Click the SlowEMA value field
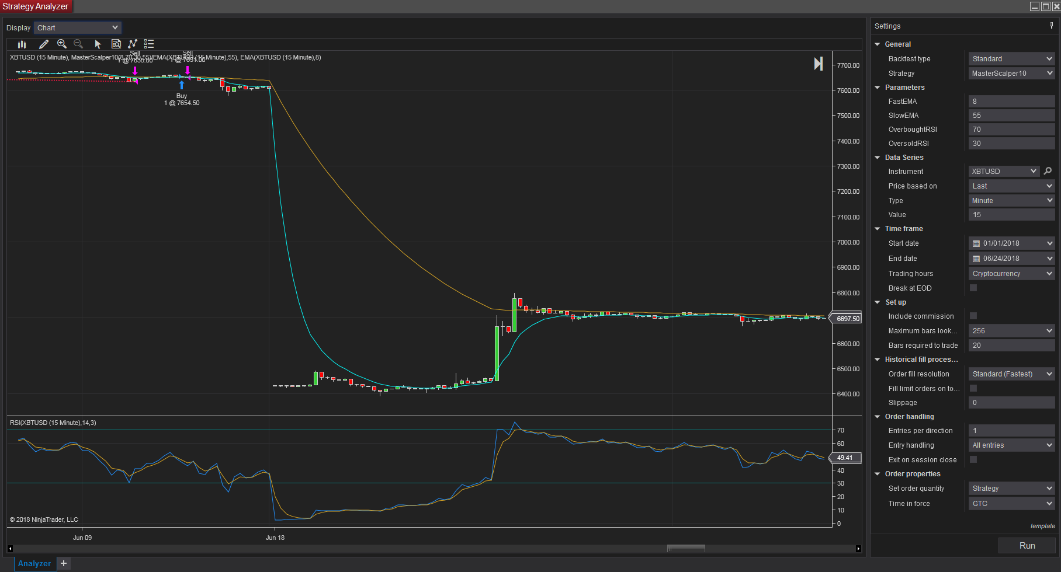The image size is (1061, 572). click(1012, 115)
